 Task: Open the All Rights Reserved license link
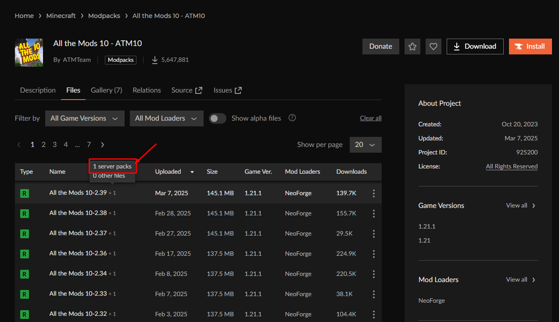pyautogui.click(x=512, y=166)
